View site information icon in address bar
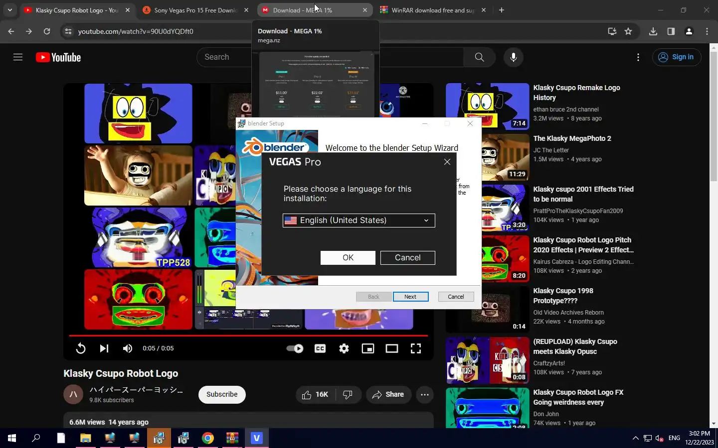The image size is (718, 448). pos(68,31)
